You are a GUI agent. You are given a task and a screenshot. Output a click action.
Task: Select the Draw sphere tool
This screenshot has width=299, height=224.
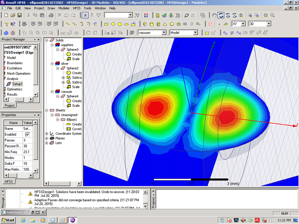click(x=172, y=24)
